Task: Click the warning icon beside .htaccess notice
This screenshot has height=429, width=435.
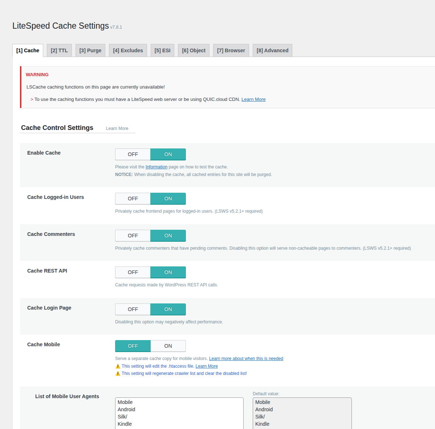Action: pos(118,366)
